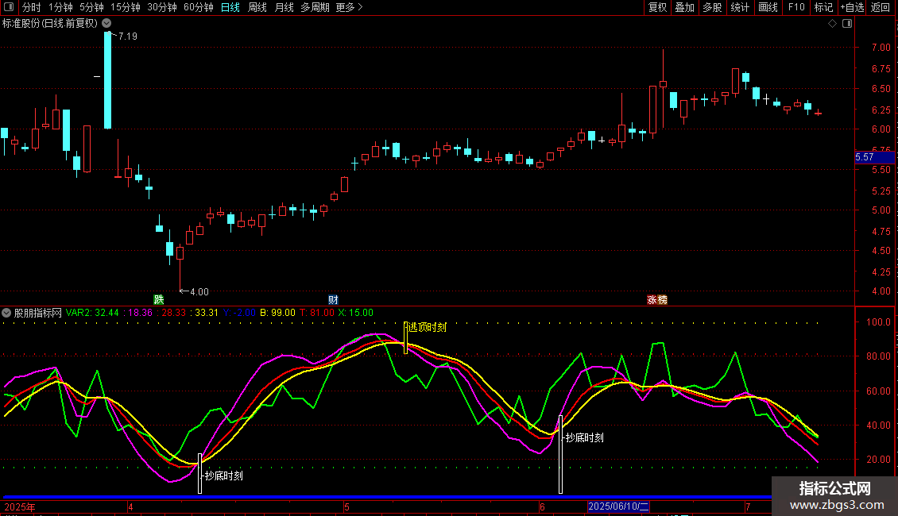Viewport: 898px width, 516px height.
Task: Click month 5 on the time axis
Action: point(346,506)
